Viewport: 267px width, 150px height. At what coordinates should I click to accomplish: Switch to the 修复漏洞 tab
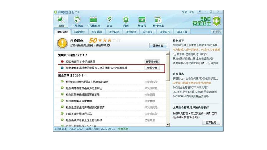point(97,32)
